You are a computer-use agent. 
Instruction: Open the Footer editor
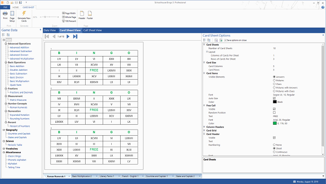click(x=90, y=15)
